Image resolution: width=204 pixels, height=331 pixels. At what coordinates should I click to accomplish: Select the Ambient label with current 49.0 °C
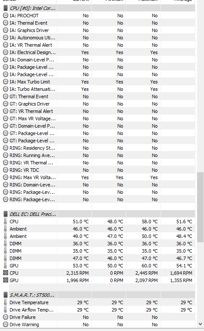point(18,236)
